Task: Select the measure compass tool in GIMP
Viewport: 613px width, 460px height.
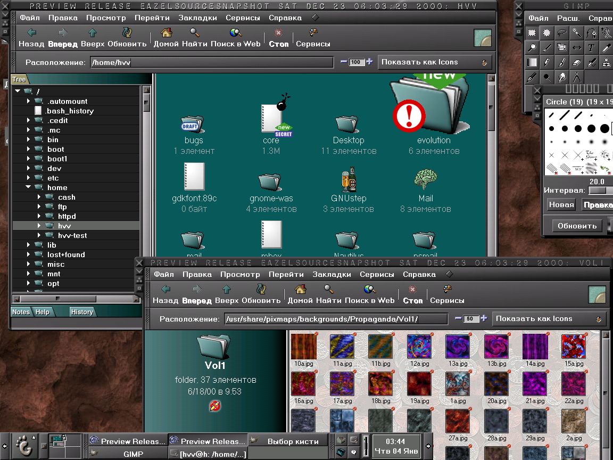Action: tap(576, 77)
